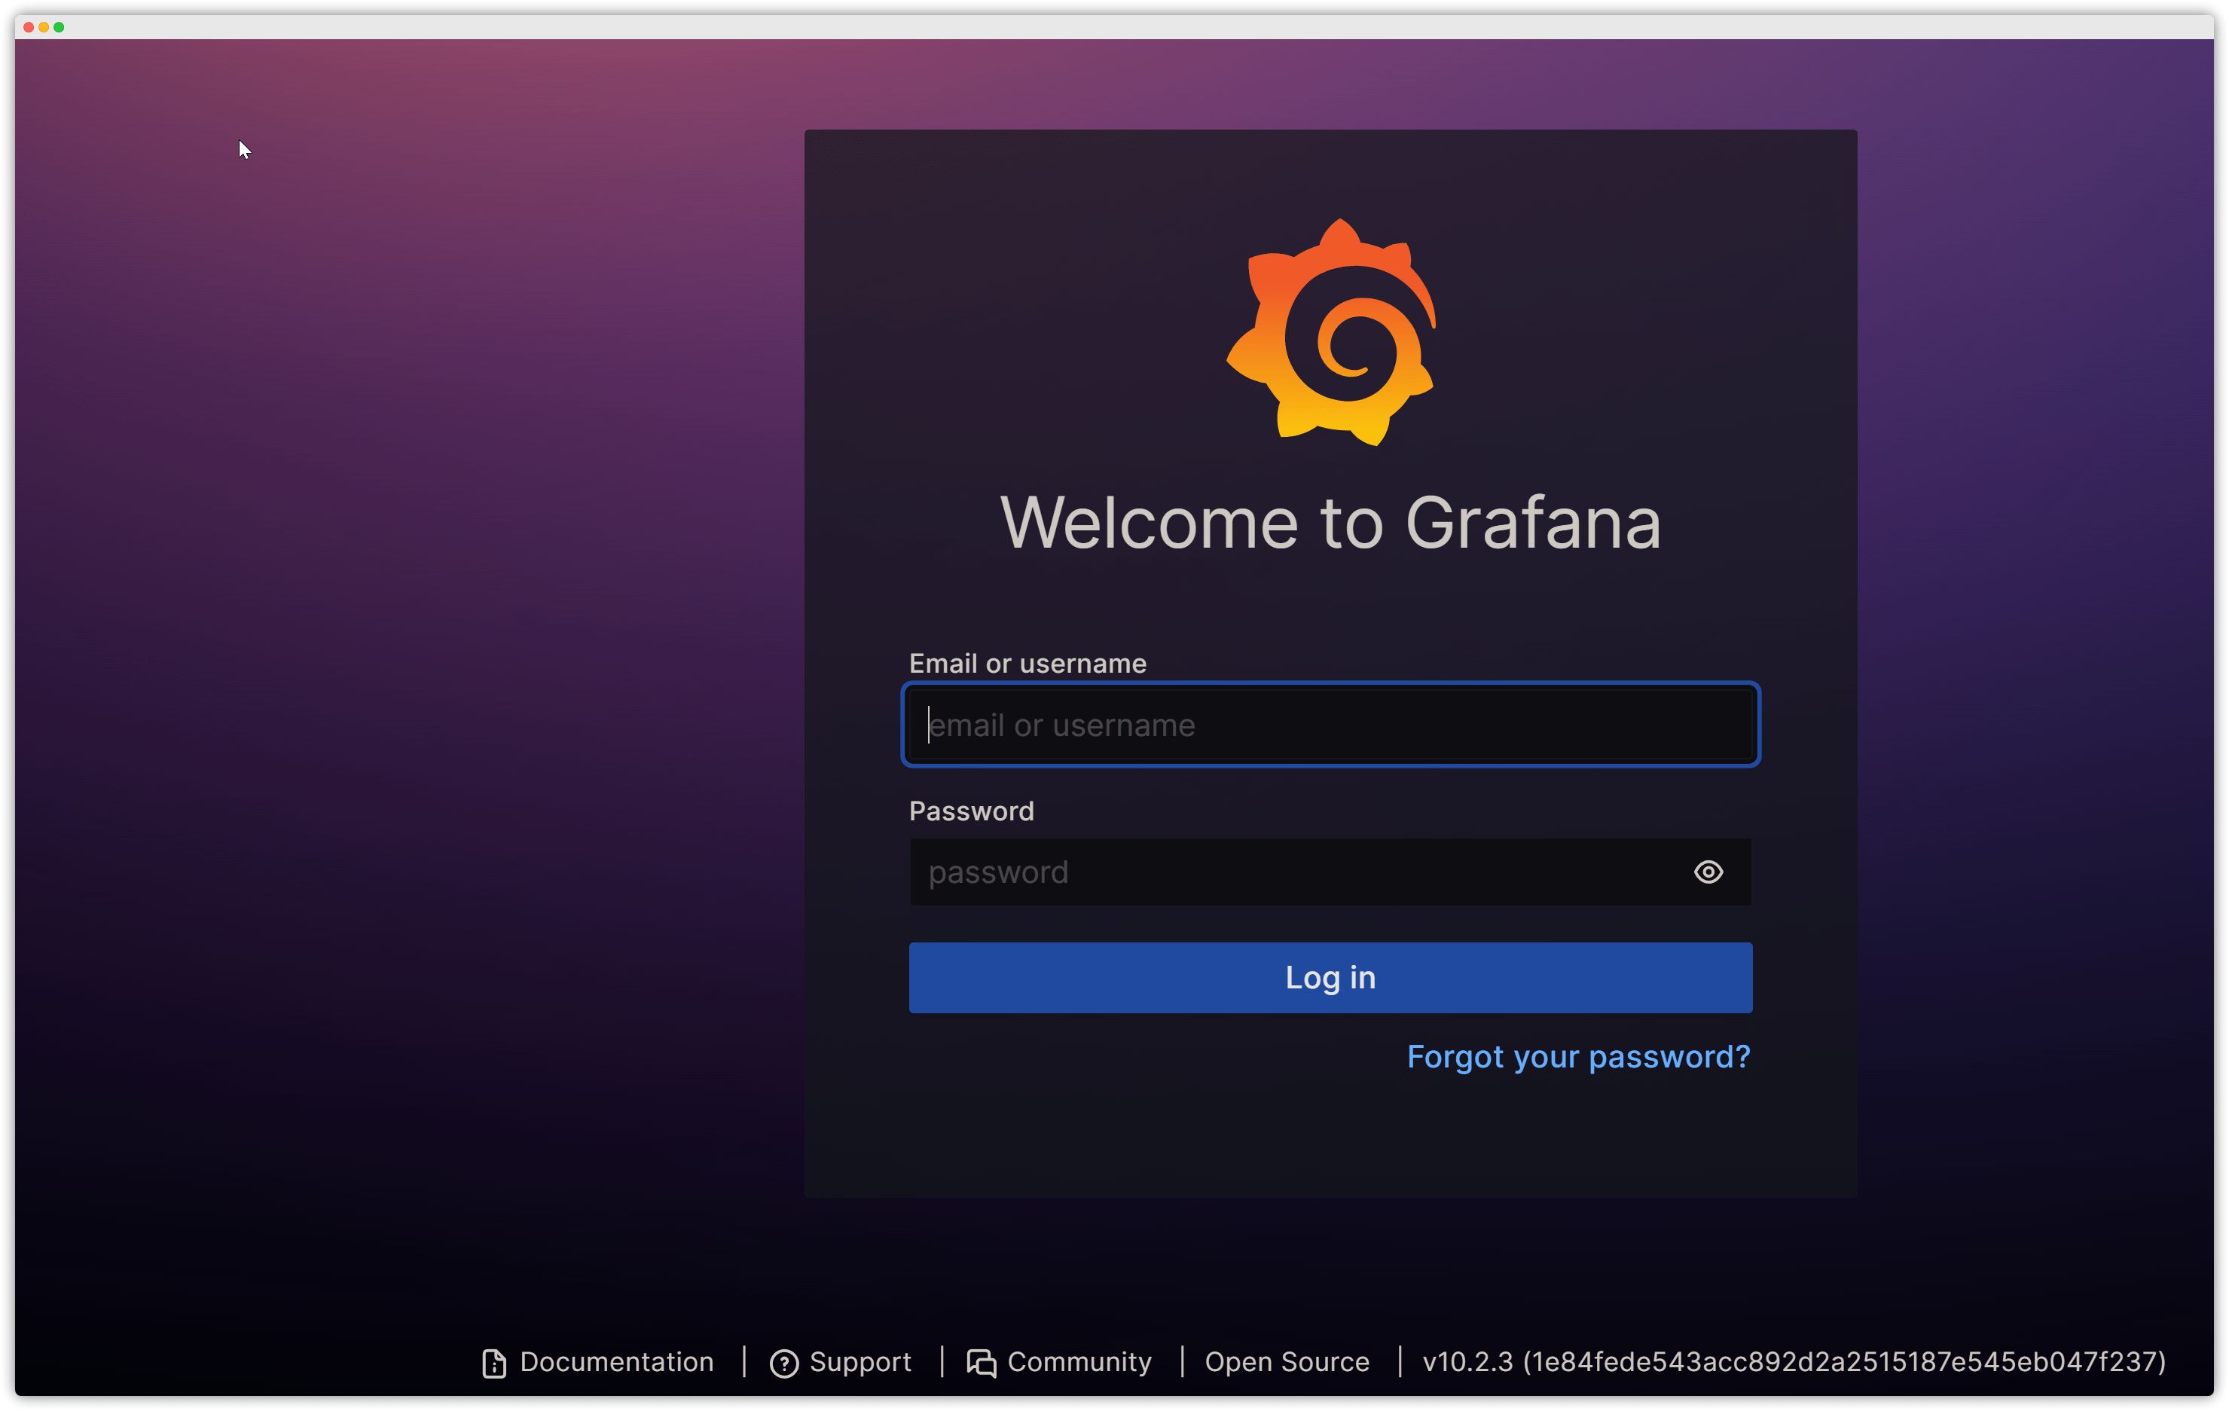Click the Email or username label
Screen dimensions: 2229x1411
pyautogui.click(x=1027, y=663)
